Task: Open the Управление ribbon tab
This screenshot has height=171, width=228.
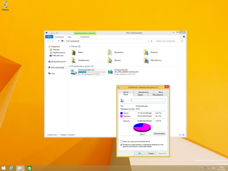Action: pos(85,37)
